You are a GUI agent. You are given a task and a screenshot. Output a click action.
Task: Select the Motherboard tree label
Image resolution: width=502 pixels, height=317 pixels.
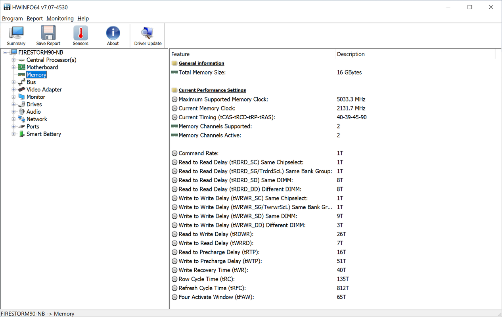coord(42,67)
